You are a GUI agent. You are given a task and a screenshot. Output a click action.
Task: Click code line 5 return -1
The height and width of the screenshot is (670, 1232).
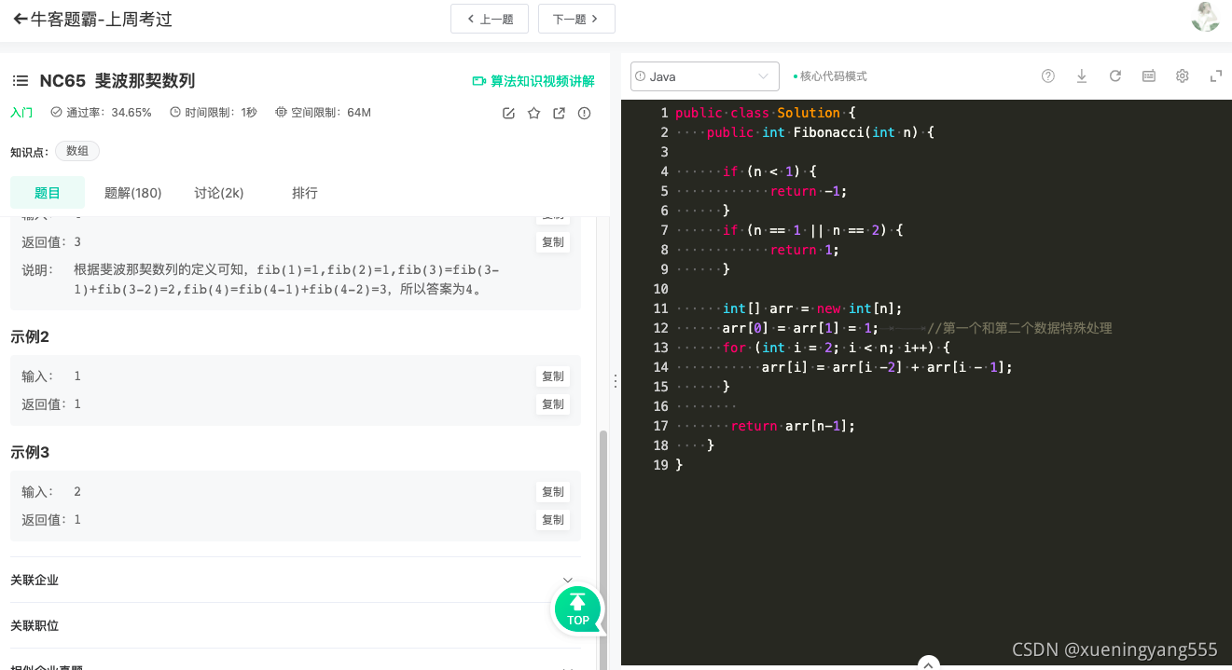[x=810, y=191]
